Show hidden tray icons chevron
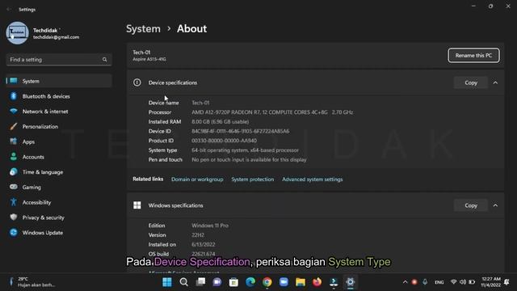517x291 pixels. tap(406, 282)
